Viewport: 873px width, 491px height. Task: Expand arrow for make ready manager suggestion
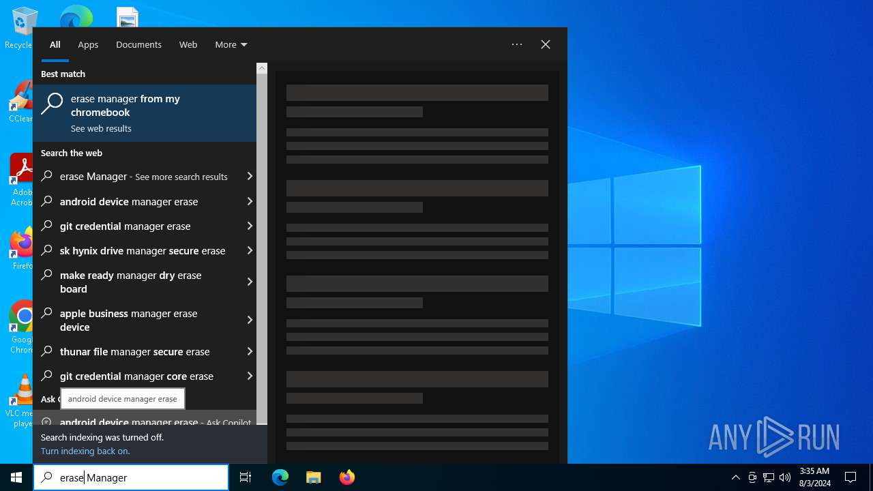[250, 282]
